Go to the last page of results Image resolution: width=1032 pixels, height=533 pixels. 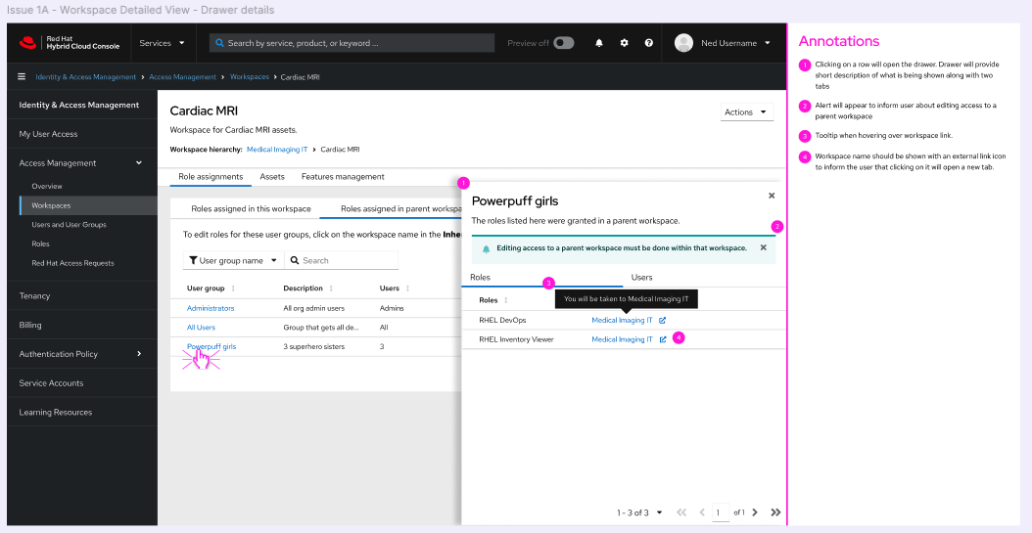[x=775, y=511]
